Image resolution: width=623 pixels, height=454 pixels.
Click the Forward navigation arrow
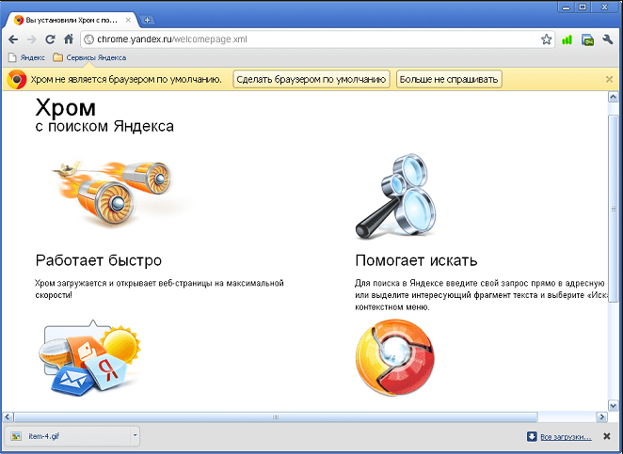(x=31, y=39)
